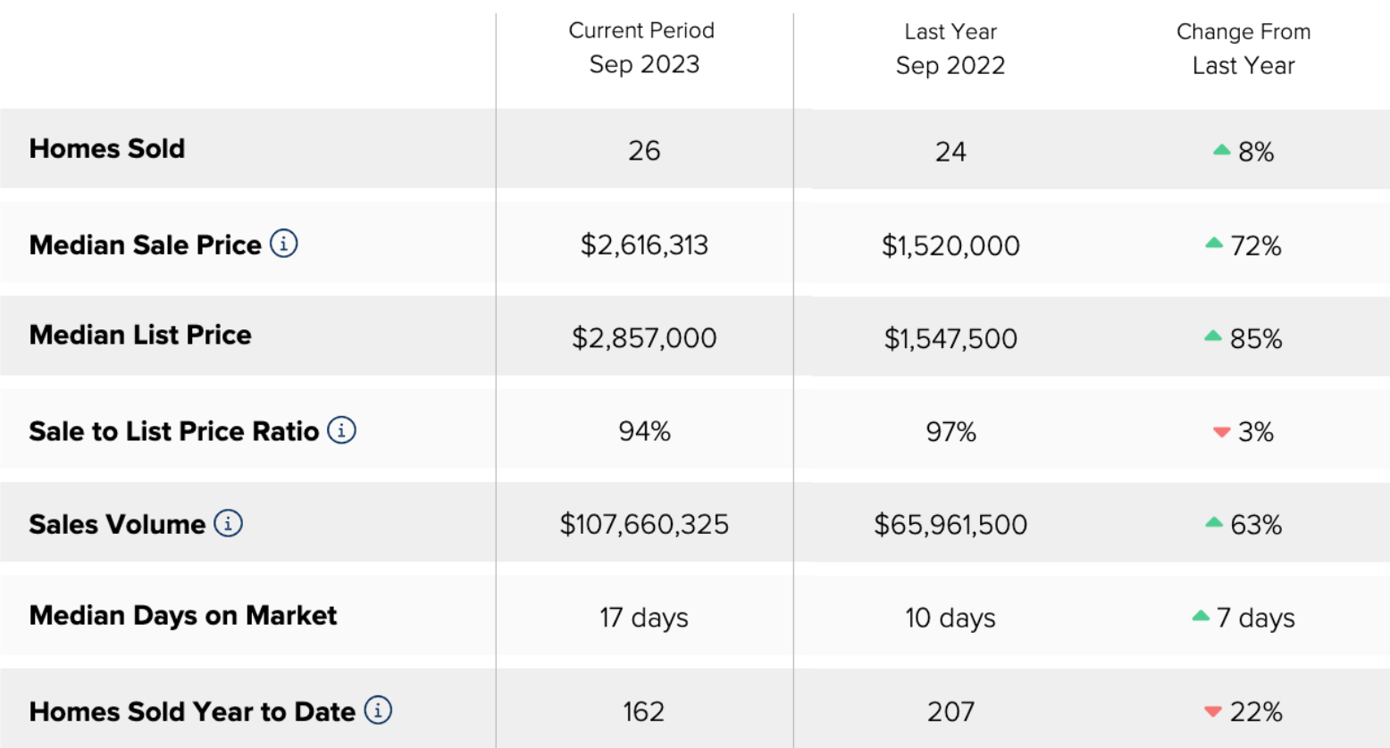The height and width of the screenshot is (748, 1390).
Task: Click the green up arrow beside 85%
Action: pos(1213,336)
